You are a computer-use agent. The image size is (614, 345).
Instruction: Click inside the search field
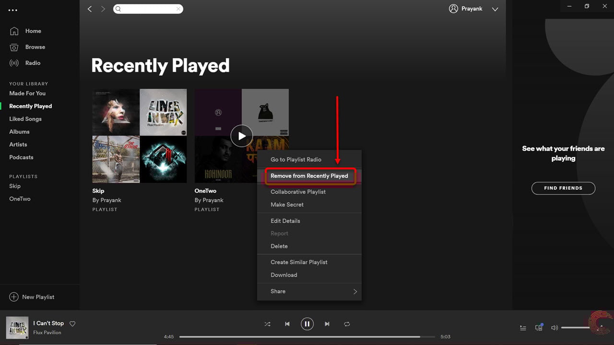148,9
